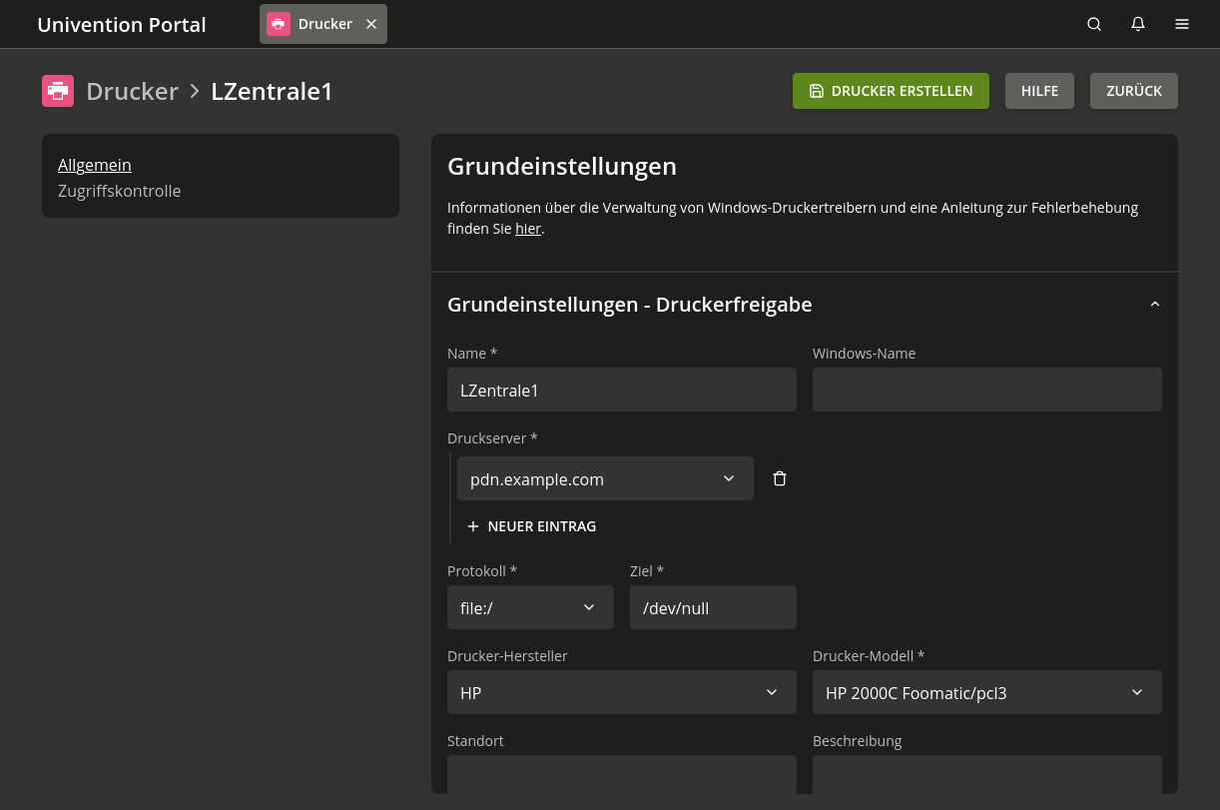Collapse the Grundeinstellungen - Druckerfreigabe section

pos(1155,305)
